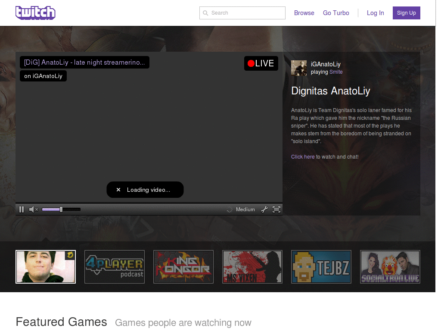Click the Loading video... text

pos(149,190)
